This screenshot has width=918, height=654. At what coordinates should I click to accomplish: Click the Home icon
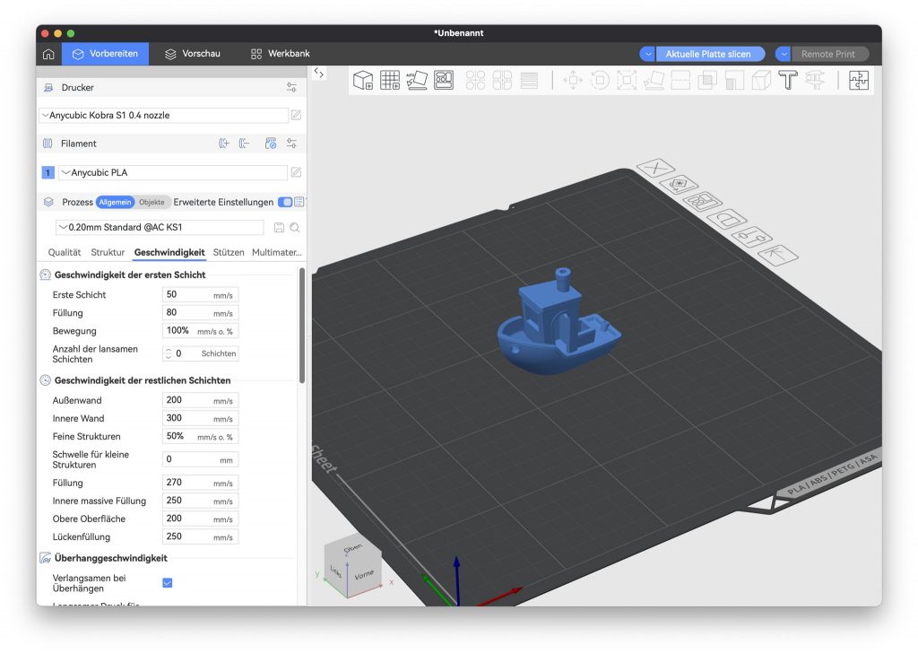48,54
